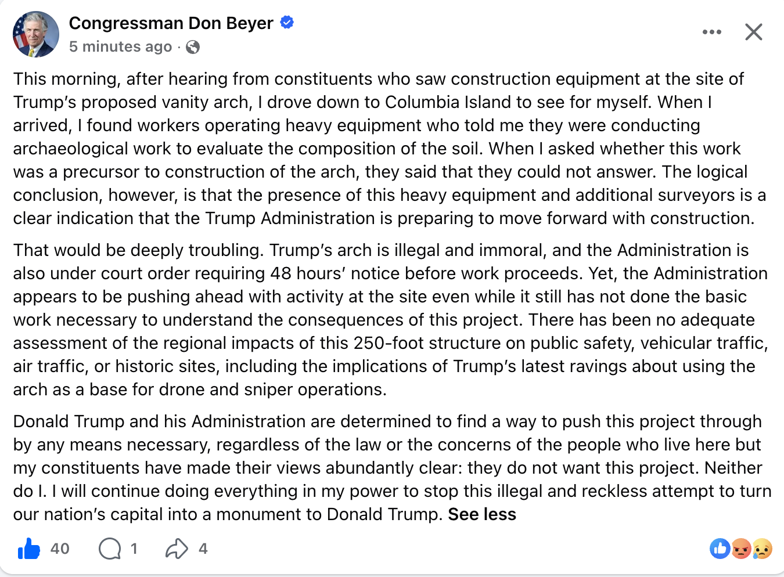Click the crying sad reaction emoji

pyautogui.click(x=762, y=549)
